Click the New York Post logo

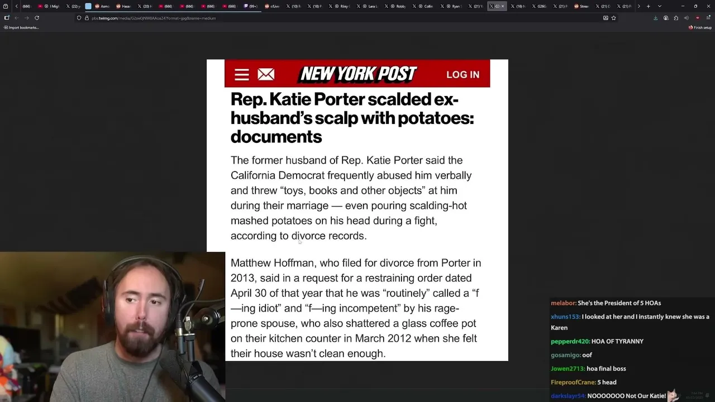point(358,74)
